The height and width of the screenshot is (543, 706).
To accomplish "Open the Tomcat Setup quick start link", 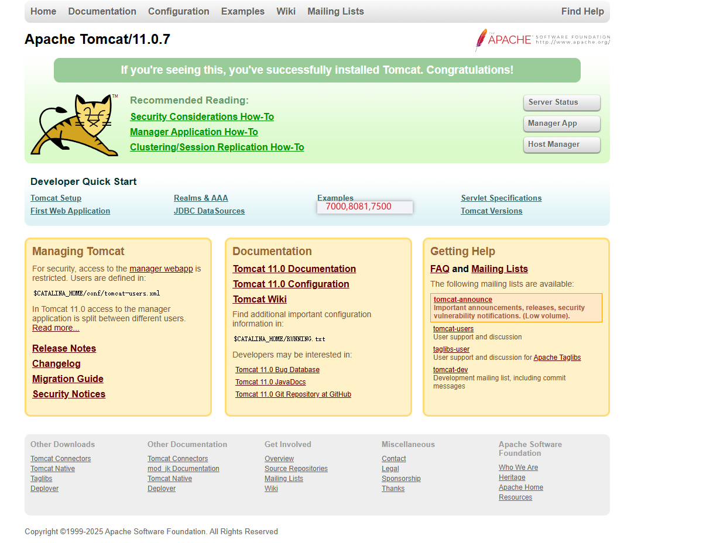I will (x=56, y=198).
